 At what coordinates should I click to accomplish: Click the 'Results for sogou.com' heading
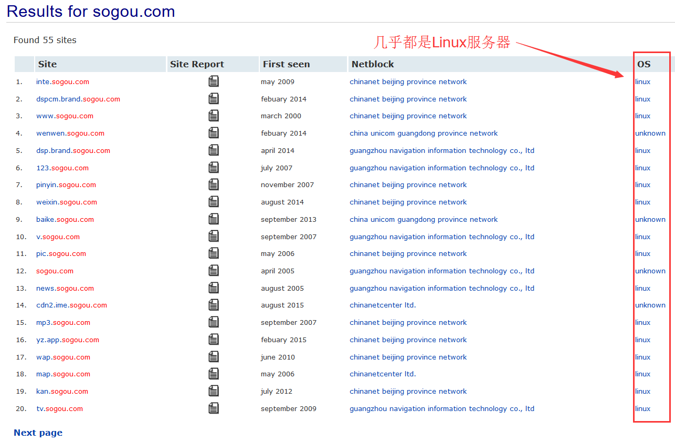point(91,11)
